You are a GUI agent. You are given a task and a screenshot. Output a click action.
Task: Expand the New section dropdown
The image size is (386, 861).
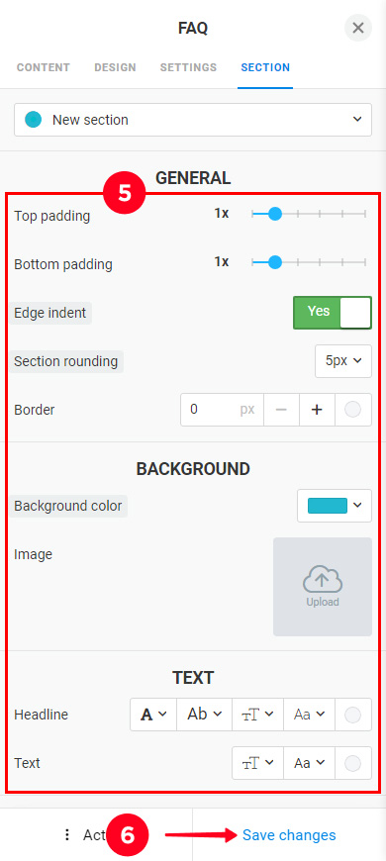pyautogui.click(x=193, y=120)
